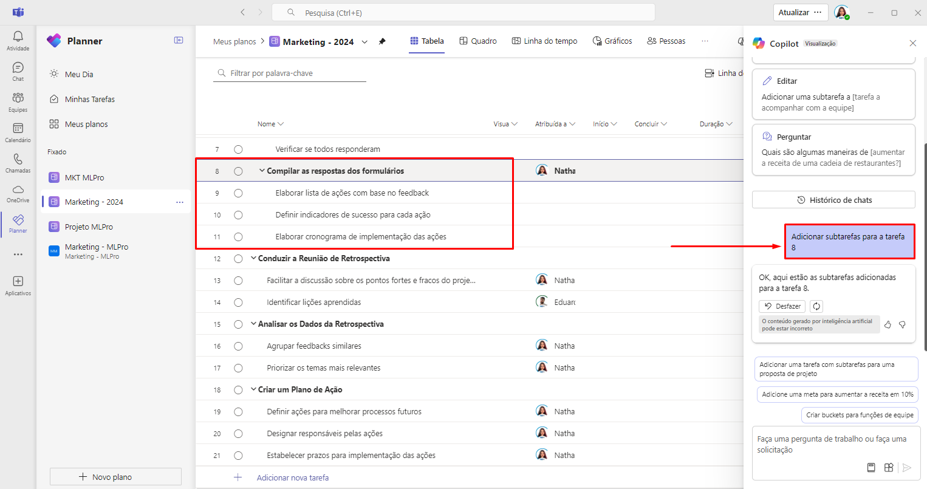The height and width of the screenshot is (489, 927).
Task: Click the Novo plano button
Action: coord(115,477)
